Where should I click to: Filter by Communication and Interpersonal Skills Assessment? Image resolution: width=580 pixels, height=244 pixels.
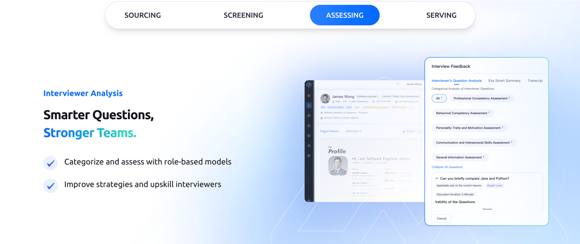(474, 143)
